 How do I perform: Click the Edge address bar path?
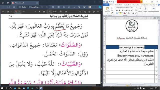tap(34, 7)
